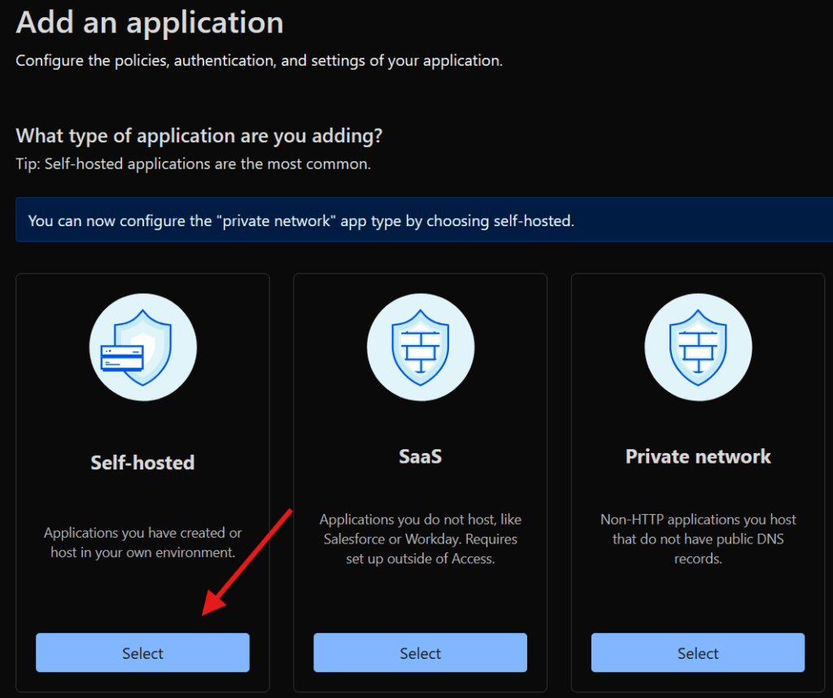
Task: Click the Private network card title
Action: coord(698,457)
